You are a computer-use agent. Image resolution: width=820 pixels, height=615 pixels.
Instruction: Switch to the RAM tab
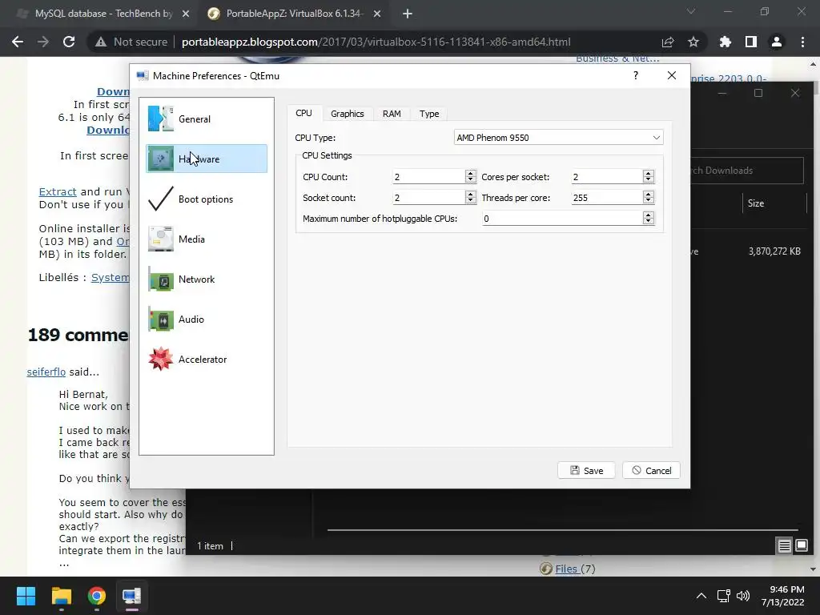point(392,114)
